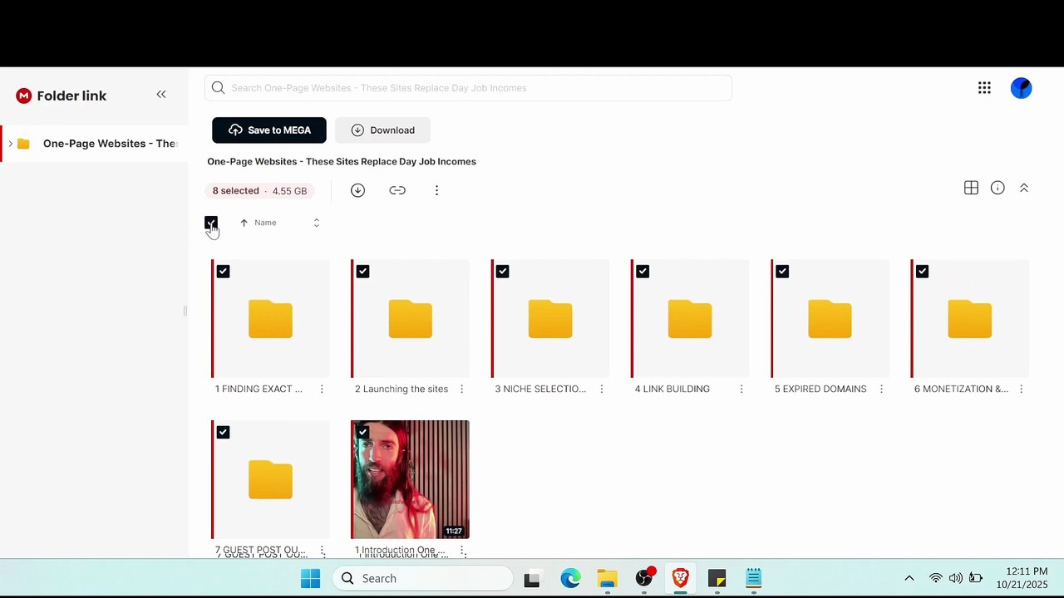Focus the Search One-Page Websites field
This screenshot has height=598, width=1064.
[468, 88]
